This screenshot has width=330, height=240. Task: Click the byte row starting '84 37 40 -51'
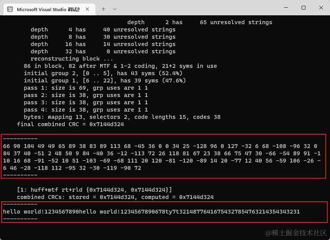162,154
